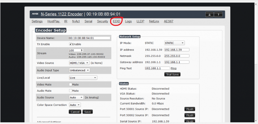Check the Audio Mute checkbox
Screen dimensions: 258x124
71,90
